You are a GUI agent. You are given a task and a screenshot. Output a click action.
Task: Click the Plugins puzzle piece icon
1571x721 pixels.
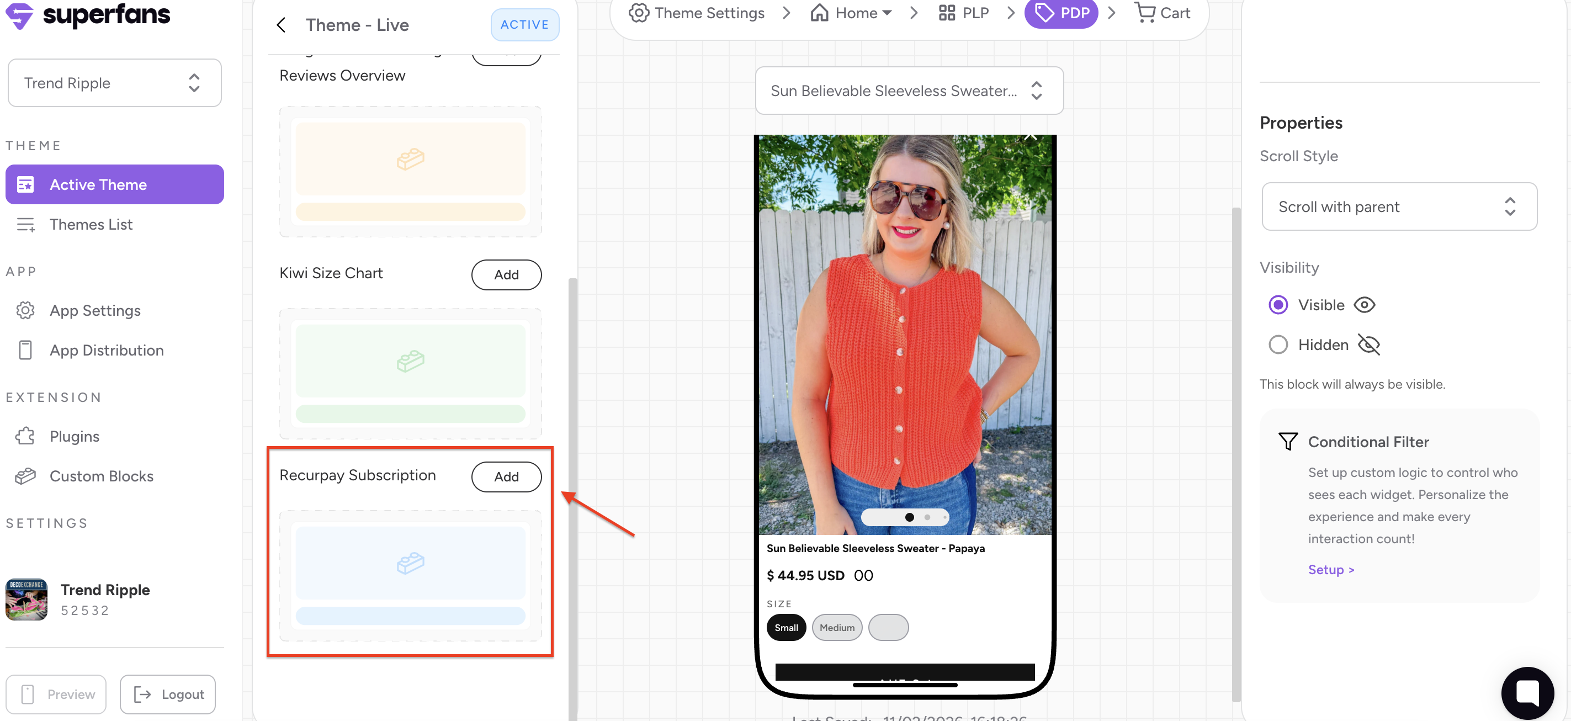pyautogui.click(x=25, y=436)
